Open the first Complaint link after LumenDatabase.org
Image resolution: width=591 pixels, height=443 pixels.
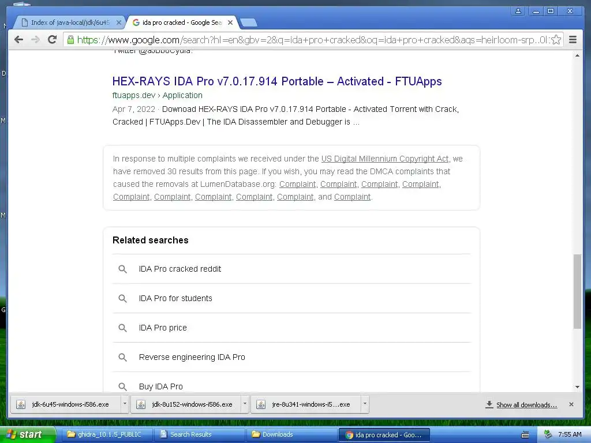point(297,184)
